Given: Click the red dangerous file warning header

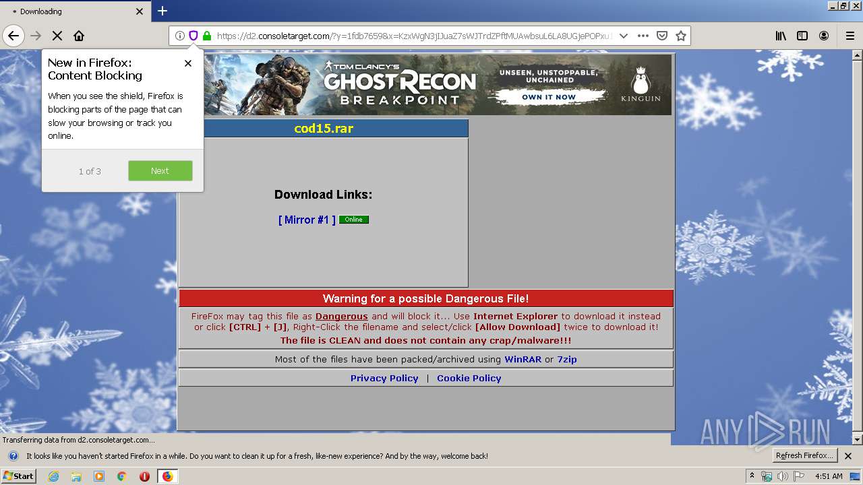Looking at the screenshot, I should (x=426, y=298).
